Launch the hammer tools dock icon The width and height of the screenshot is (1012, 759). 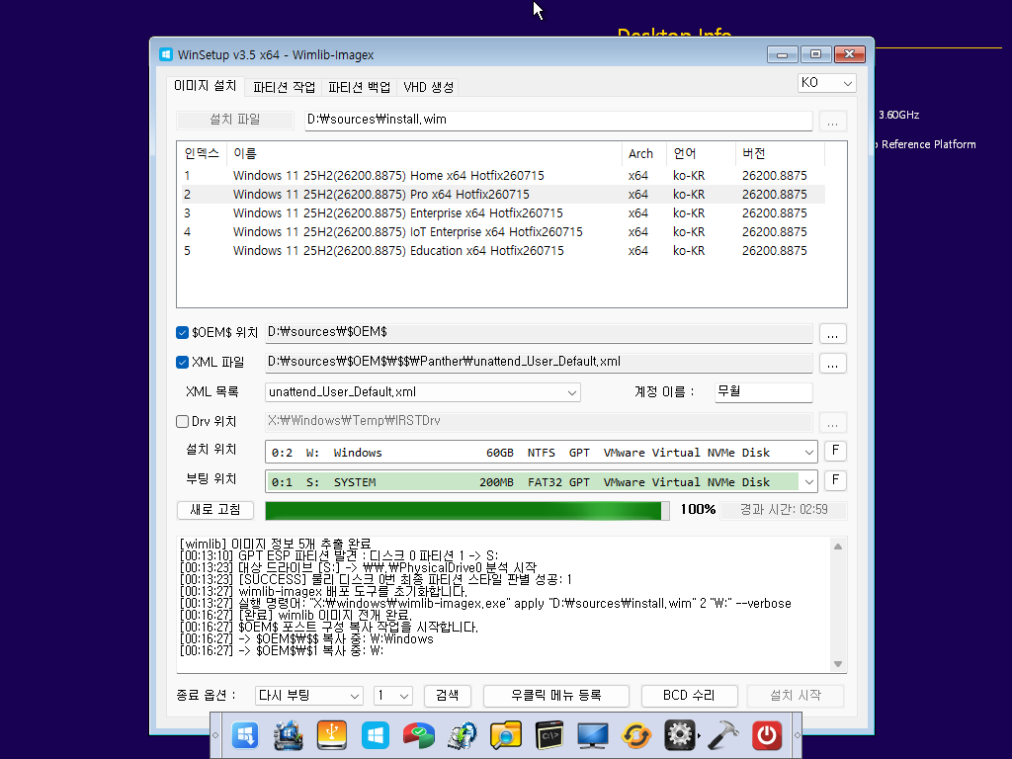pyautogui.click(x=723, y=735)
